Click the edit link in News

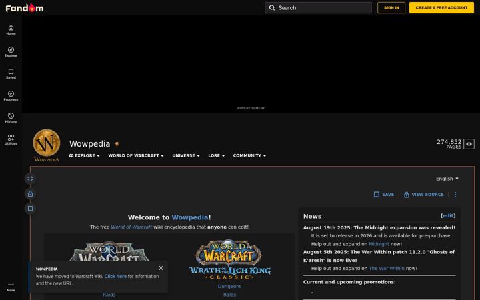(448, 216)
